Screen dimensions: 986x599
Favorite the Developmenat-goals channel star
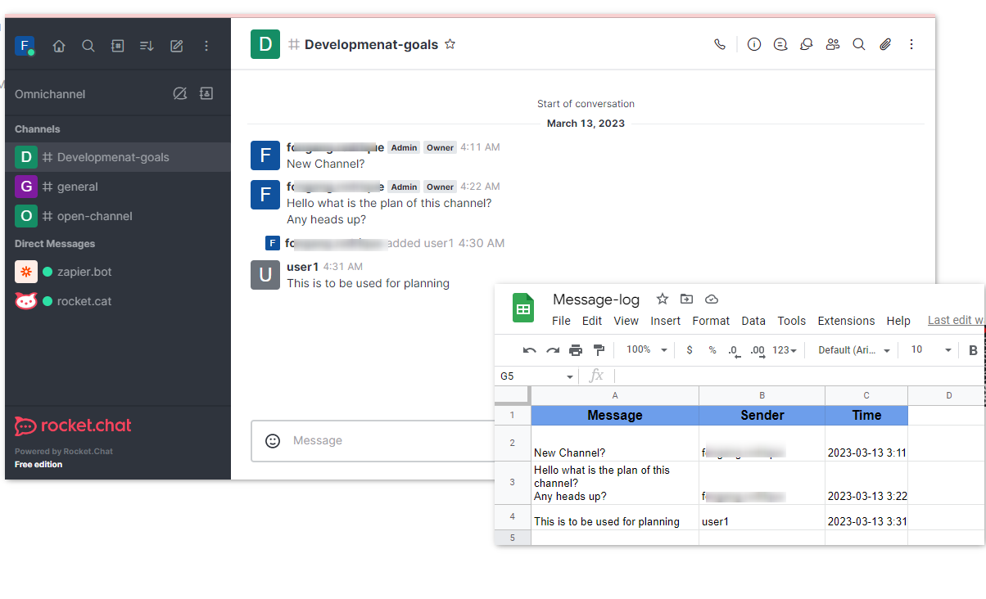click(x=450, y=44)
